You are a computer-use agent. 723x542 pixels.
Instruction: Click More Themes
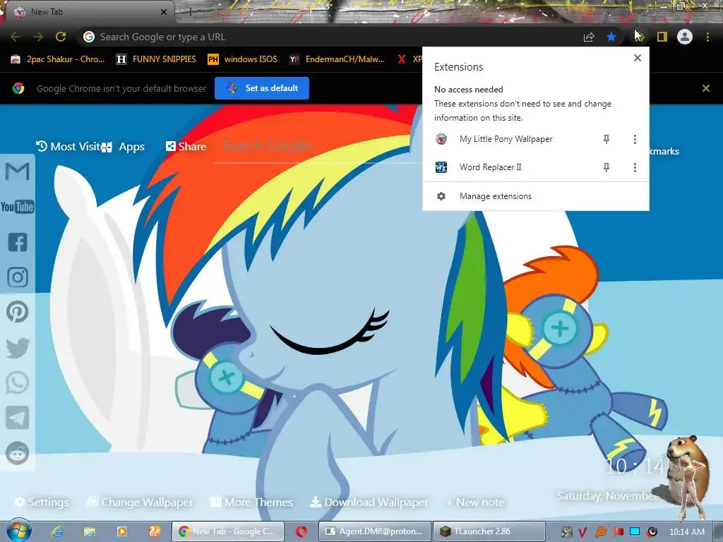coord(251,502)
